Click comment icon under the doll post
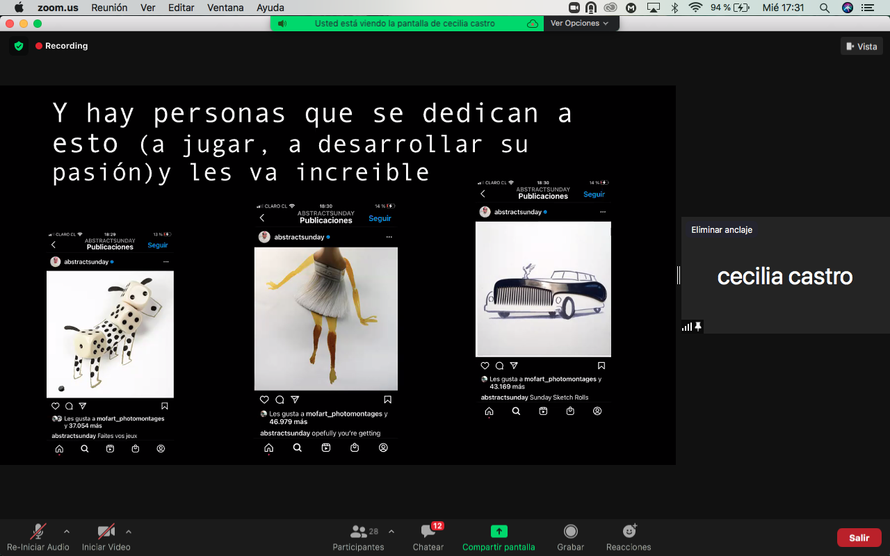 click(x=280, y=400)
